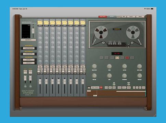Click the knob below the AUX 1 fader
The width and height of the screenshot is (166, 123).
coord(25,86)
